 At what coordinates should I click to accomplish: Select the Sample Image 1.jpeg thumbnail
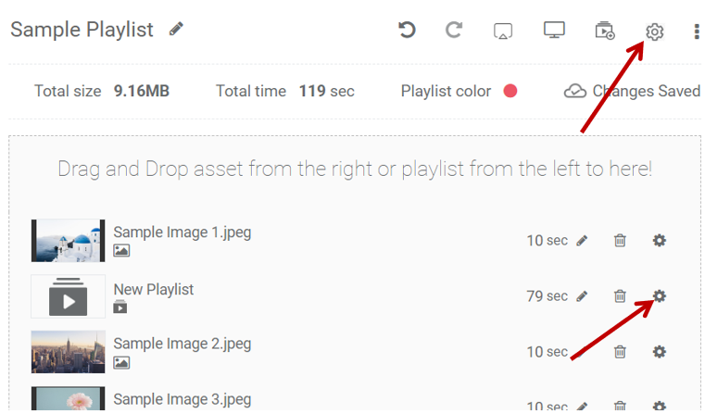click(x=68, y=241)
